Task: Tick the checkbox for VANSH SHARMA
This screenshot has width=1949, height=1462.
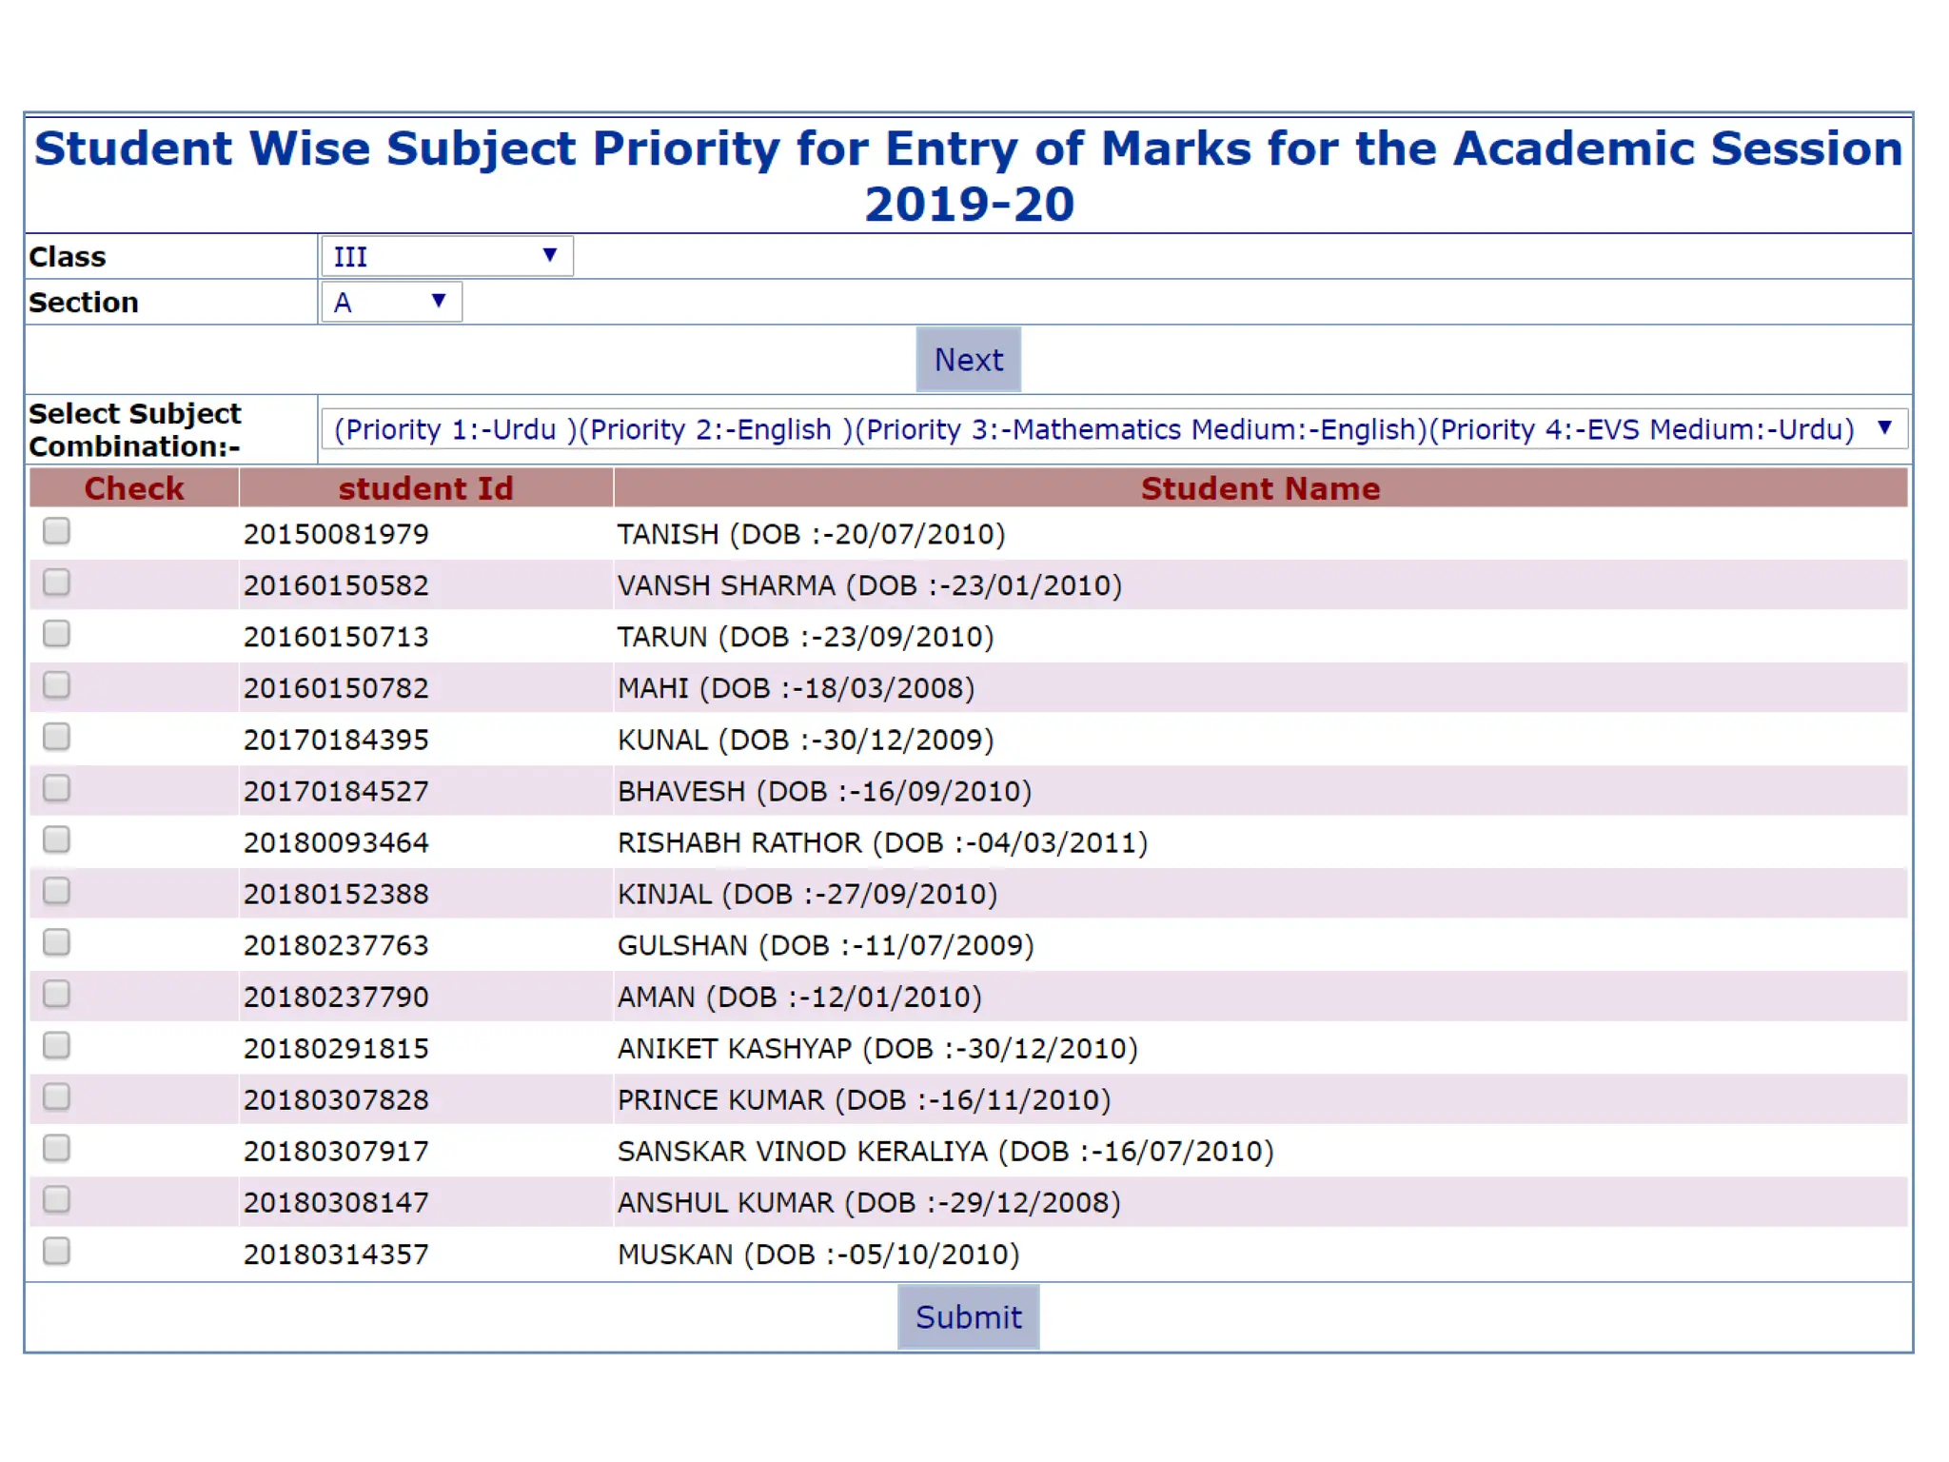Action: pyautogui.click(x=56, y=583)
